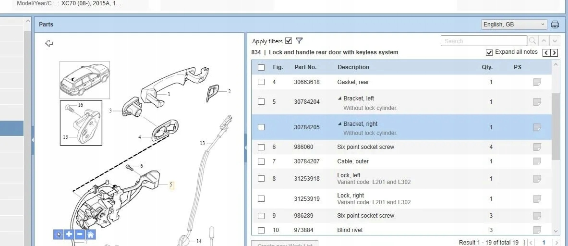Collapse left panel using splitter arrow
This screenshot has height=246, width=568.
pos(33,140)
